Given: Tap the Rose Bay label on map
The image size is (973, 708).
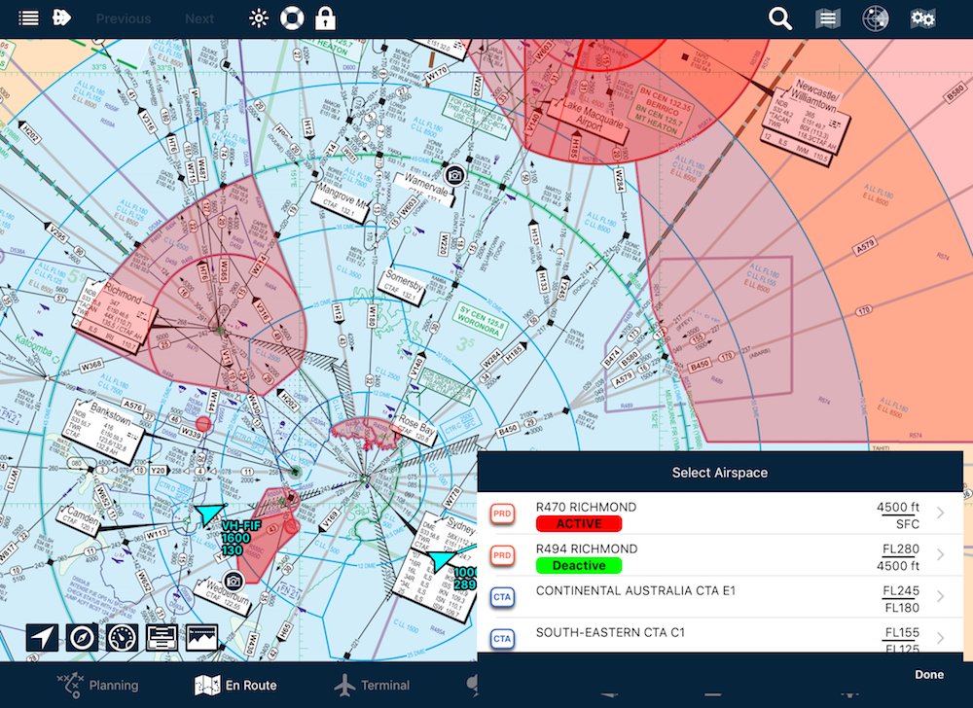Looking at the screenshot, I should [415, 428].
